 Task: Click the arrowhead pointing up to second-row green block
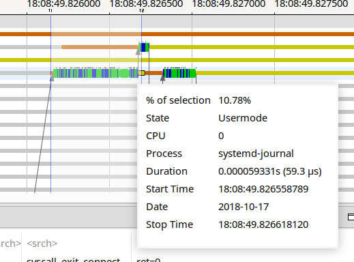click(x=138, y=51)
